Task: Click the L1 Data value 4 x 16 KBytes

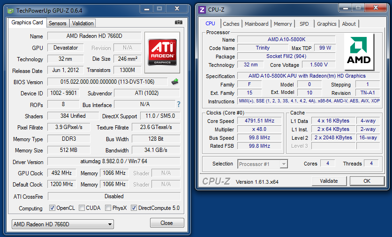Action: click(333, 121)
